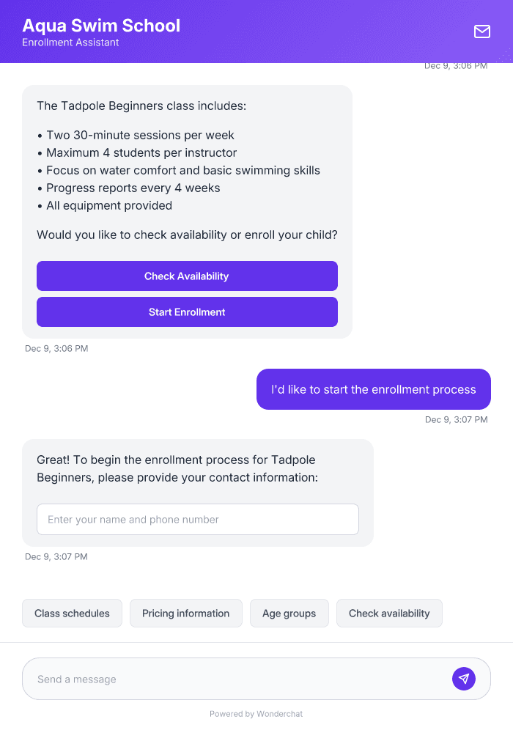Click the name and phone number input field
The height and width of the screenshot is (733, 513).
click(198, 519)
